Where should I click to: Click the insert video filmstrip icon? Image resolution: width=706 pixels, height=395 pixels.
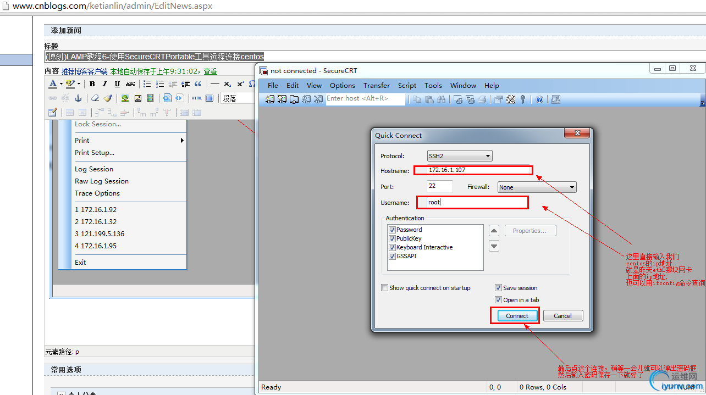(x=150, y=98)
